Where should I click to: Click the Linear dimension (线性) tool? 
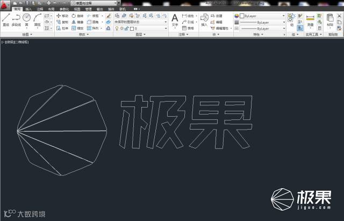(188, 16)
